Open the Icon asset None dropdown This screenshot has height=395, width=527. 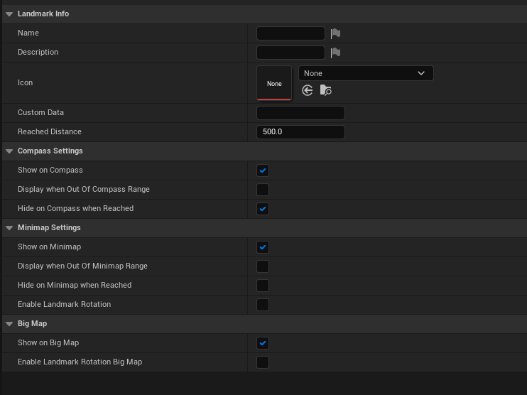(x=366, y=73)
